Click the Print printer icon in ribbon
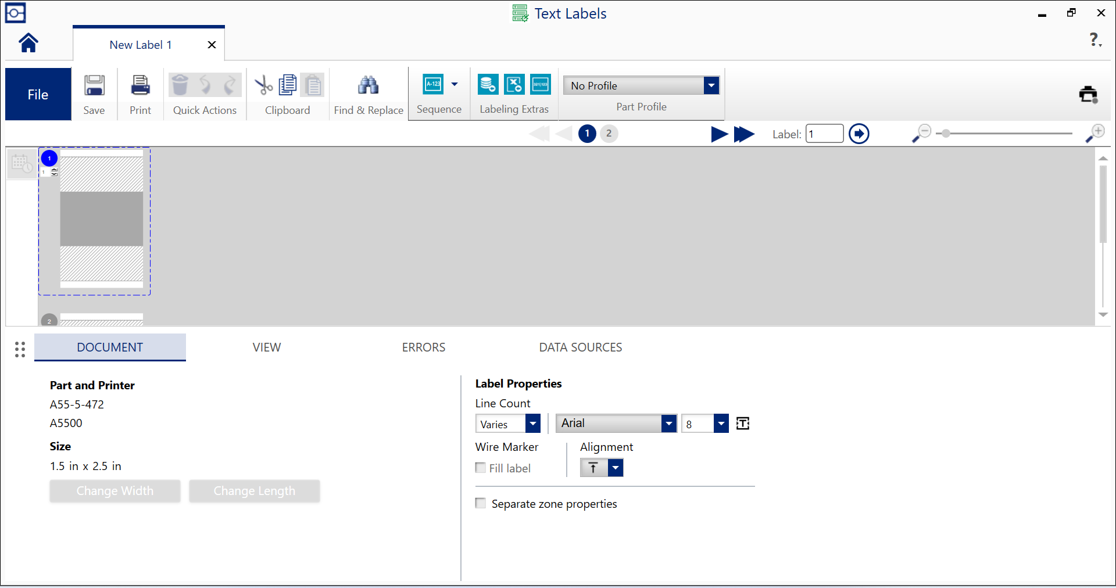 [140, 85]
